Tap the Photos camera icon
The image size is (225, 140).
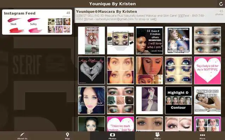(x=112, y=135)
